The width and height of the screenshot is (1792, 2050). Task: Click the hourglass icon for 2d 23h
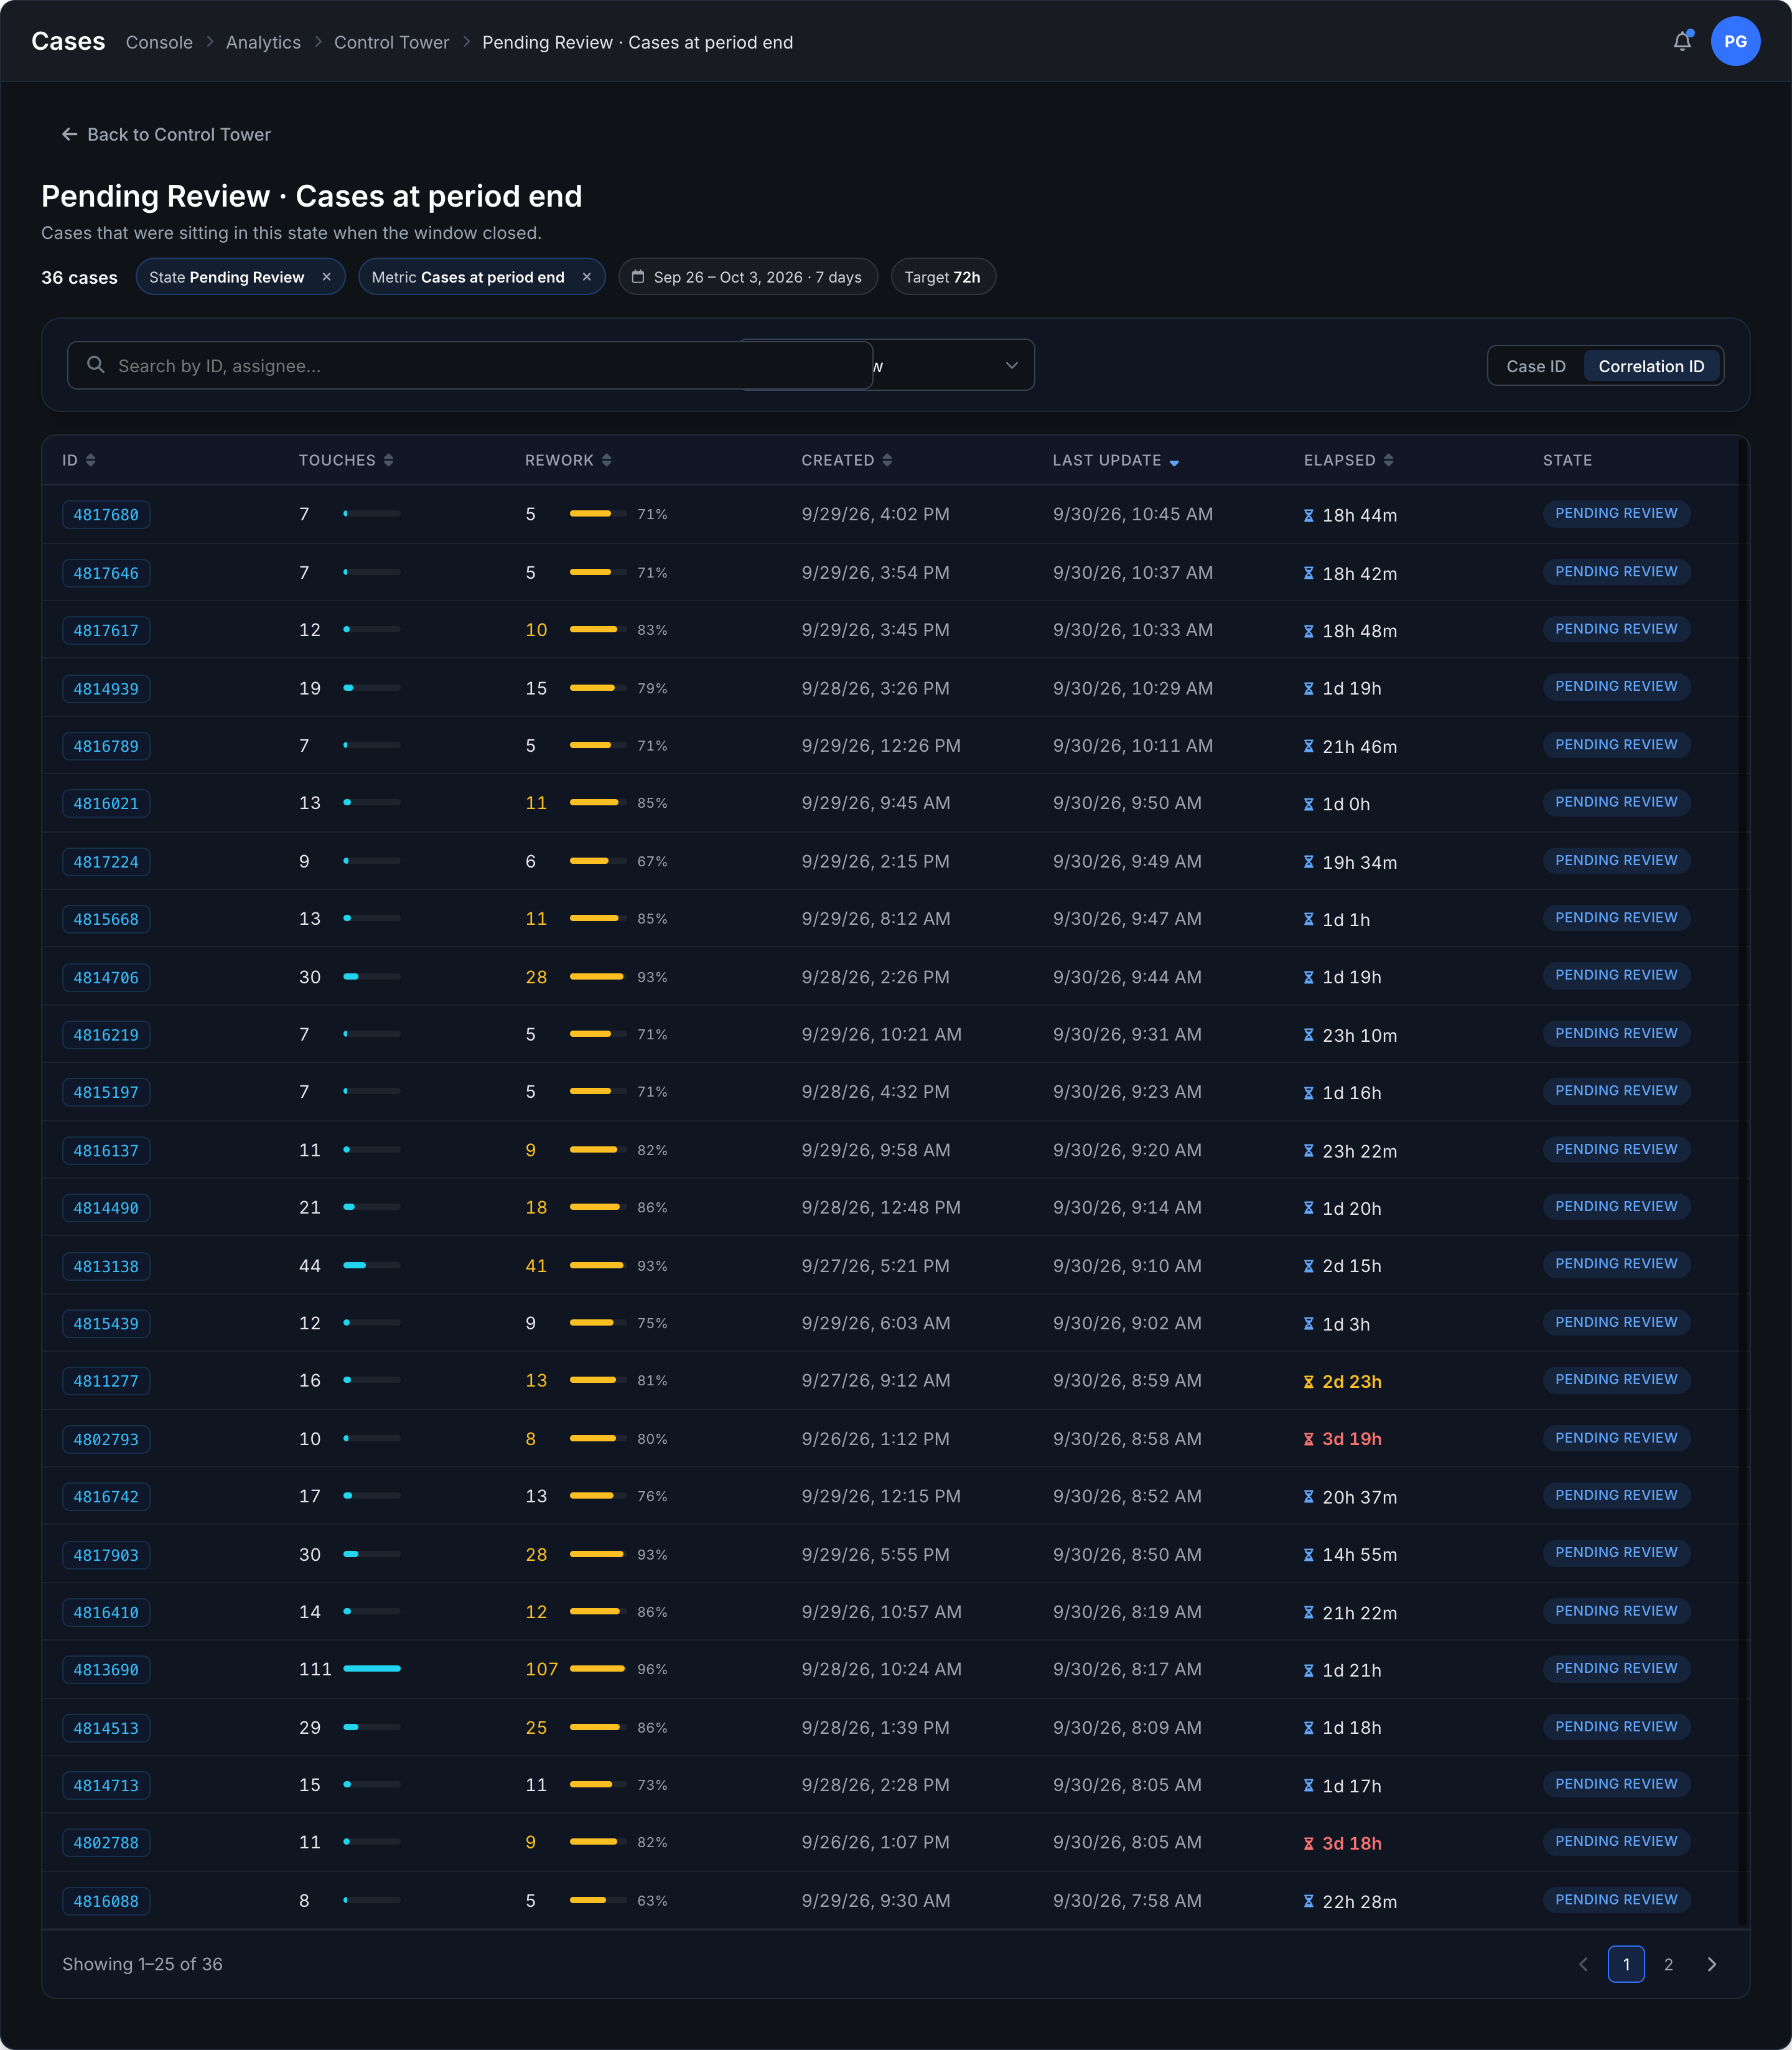point(1309,1382)
